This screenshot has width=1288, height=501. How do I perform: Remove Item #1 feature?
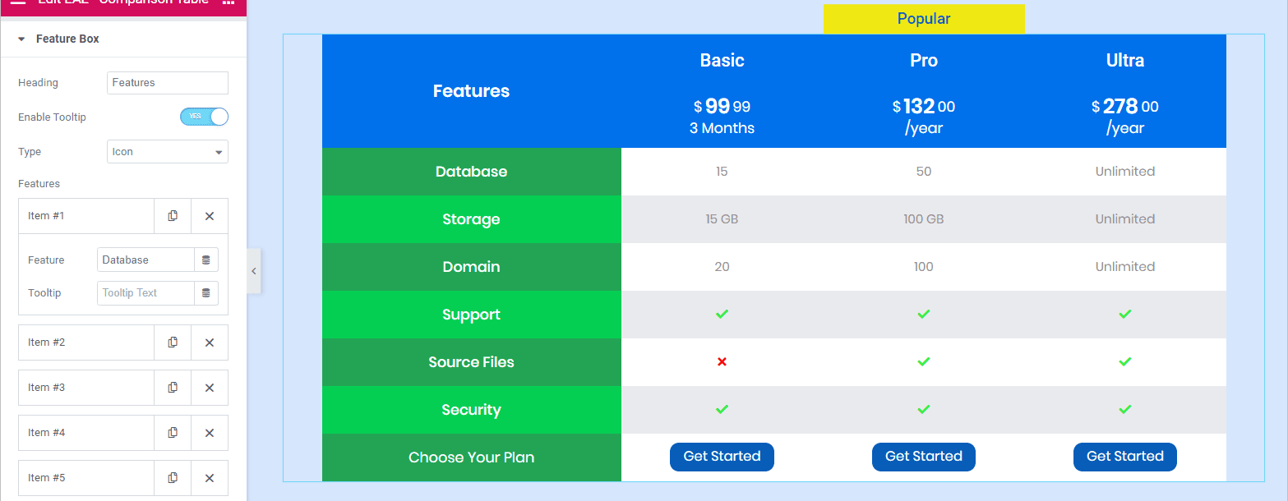(210, 216)
